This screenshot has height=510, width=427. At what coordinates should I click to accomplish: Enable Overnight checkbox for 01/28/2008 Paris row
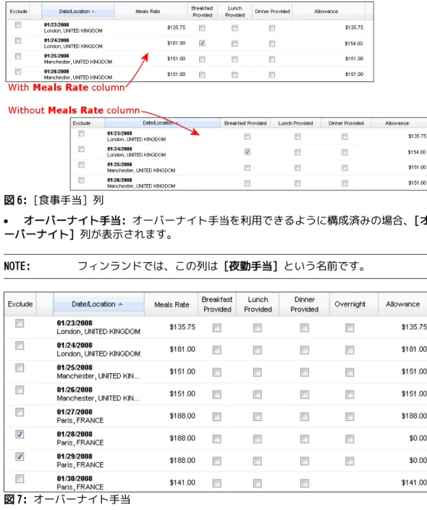(350, 439)
